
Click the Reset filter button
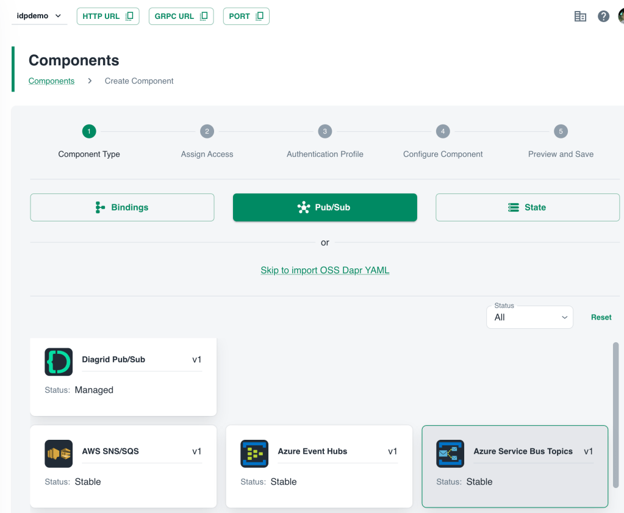[x=601, y=317]
